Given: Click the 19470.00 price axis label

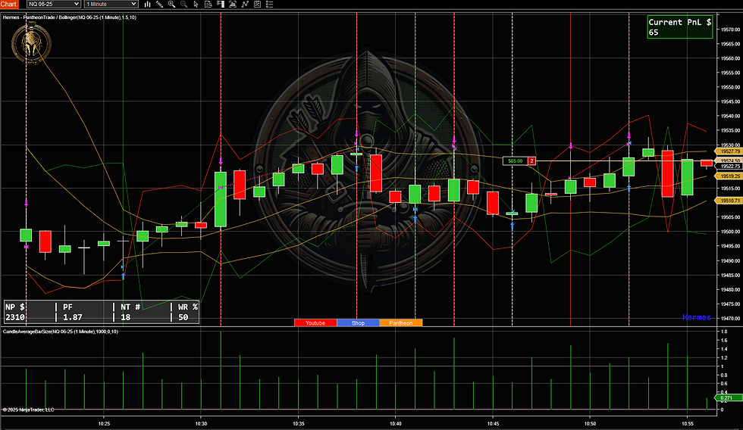Looking at the screenshot, I should tap(730, 319).
